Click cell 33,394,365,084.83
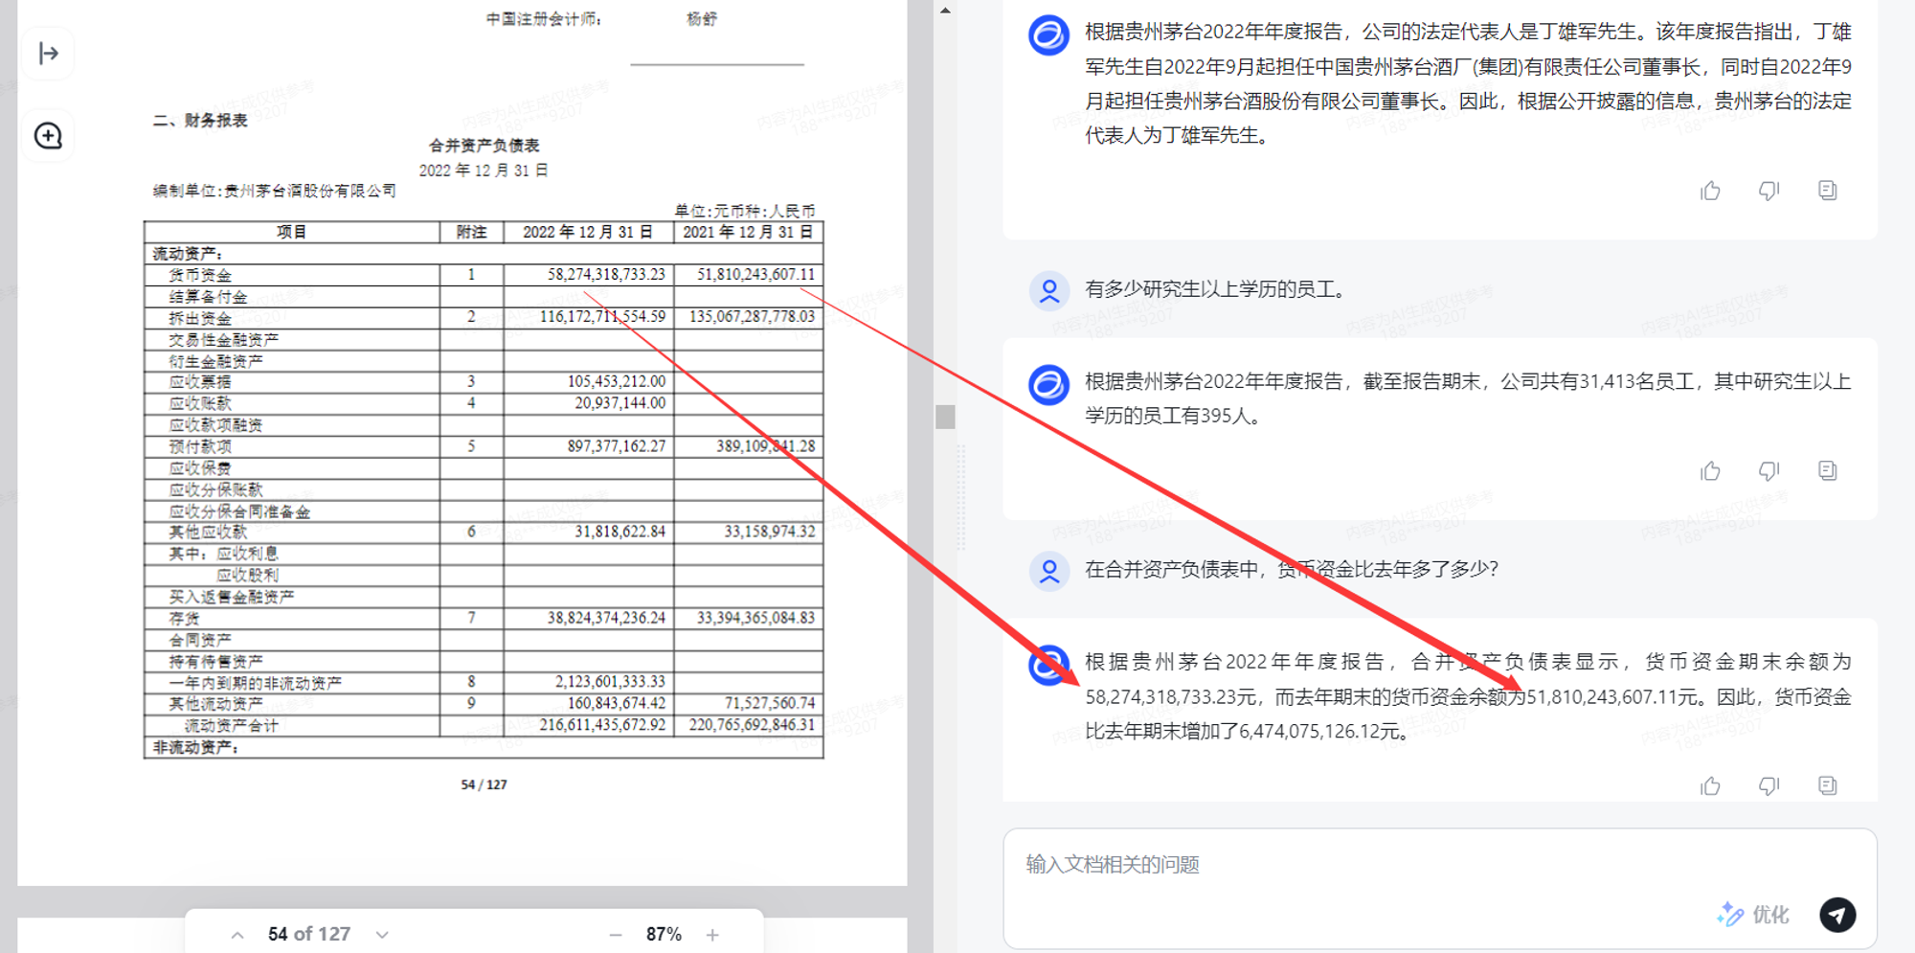This screenshot has height=953, width=1915. click(755, 619)
